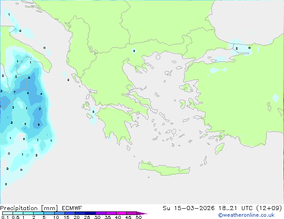284x219 pixels.
Task: Click the 'ECMWF' model label
Action: [72, 208]
